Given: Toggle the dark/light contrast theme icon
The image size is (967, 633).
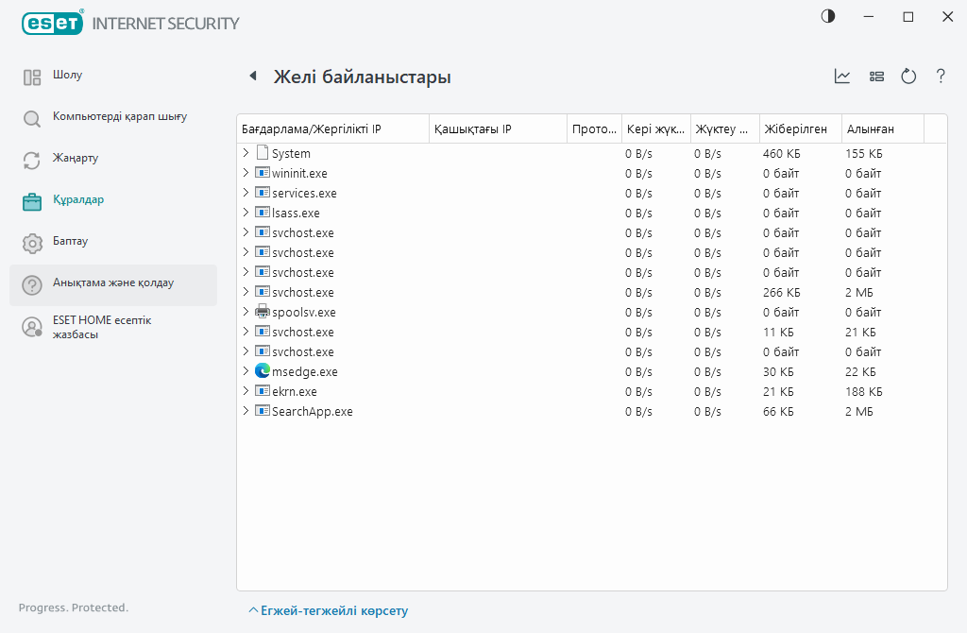Looking at the screenshot, I should (828, 17).
